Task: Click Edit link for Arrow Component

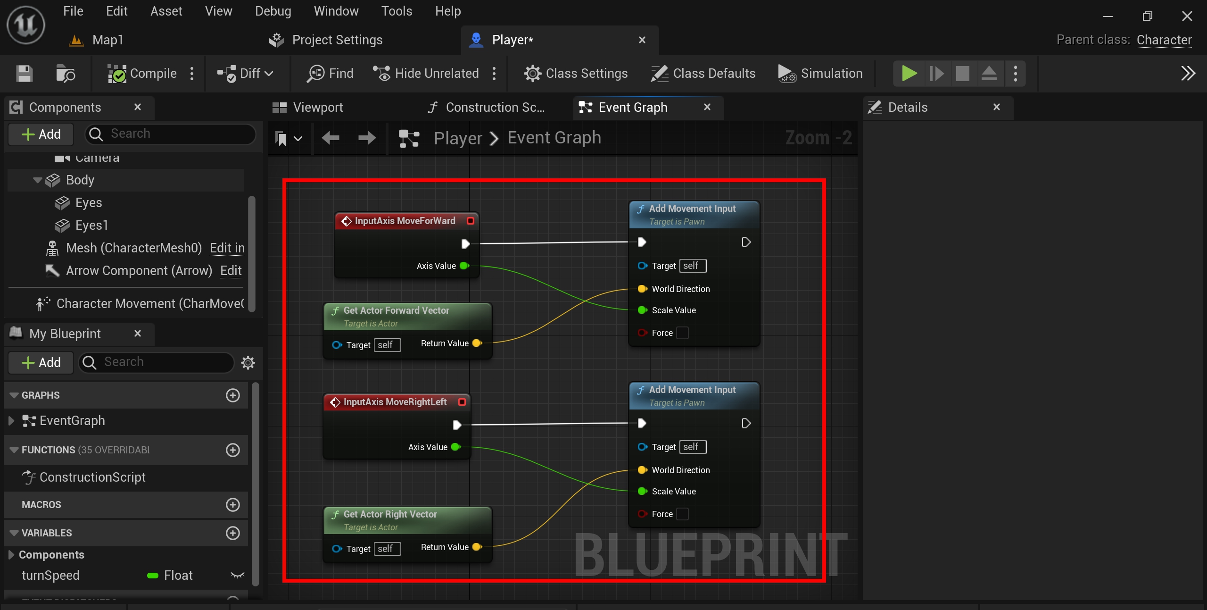Action: pos(231,271)
